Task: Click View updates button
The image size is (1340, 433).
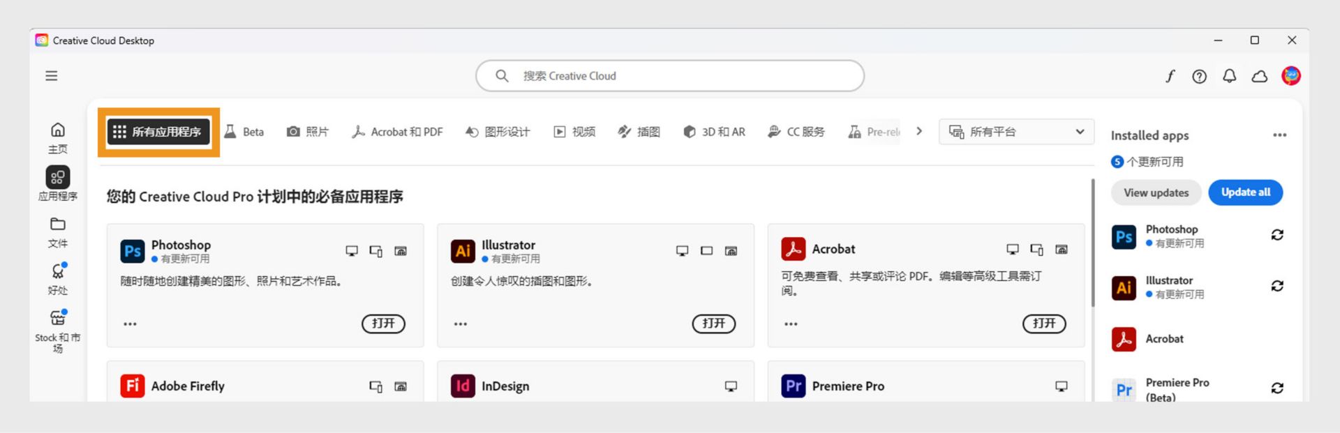Action: click(x=1156, y=192)
